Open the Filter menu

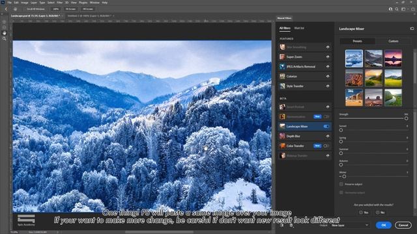pos(59,3)
